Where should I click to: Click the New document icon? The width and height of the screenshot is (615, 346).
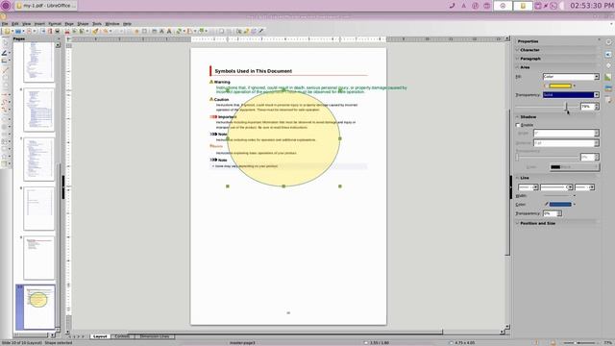[7, 31]
